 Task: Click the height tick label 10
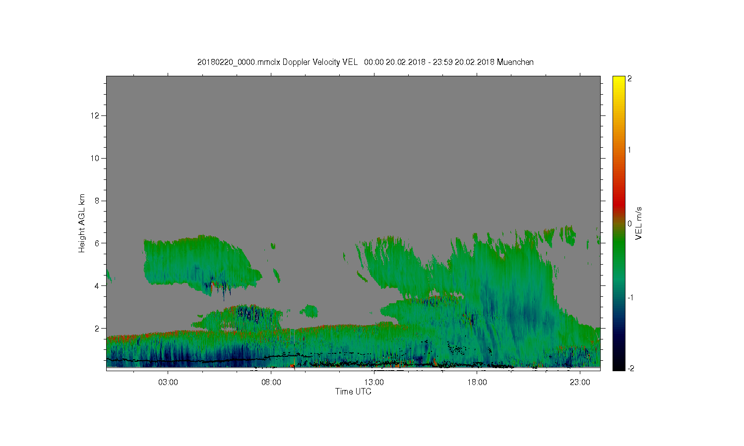95,158
